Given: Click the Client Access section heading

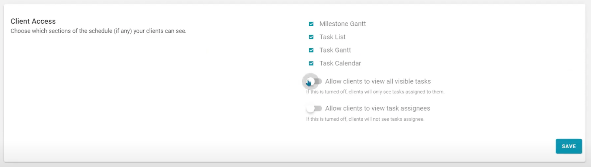Looking at the screenshot, I should click(33, 21).
